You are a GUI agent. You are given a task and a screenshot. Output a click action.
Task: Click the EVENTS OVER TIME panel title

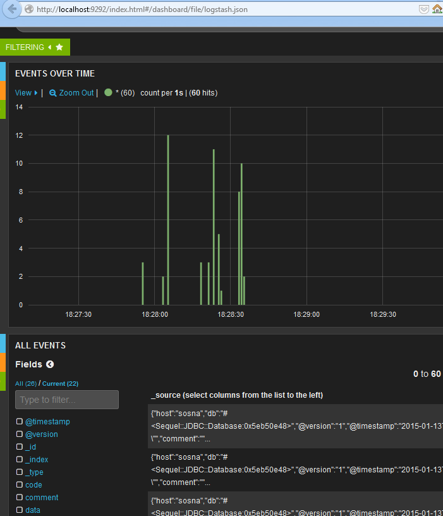tap(55, 73)
